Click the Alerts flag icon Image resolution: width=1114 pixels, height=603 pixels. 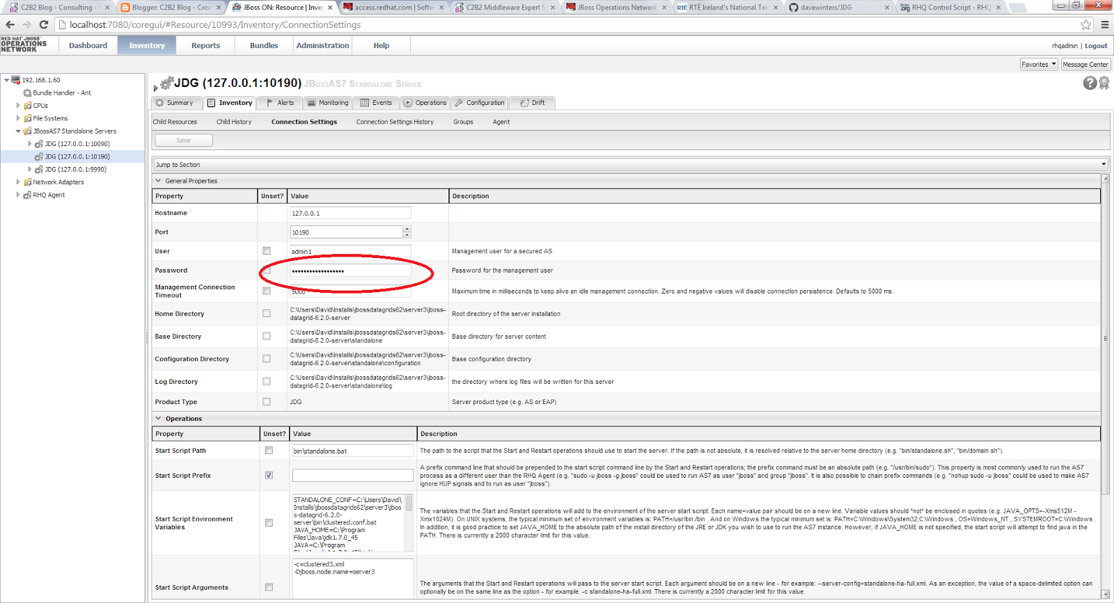[x=270, y=102]
